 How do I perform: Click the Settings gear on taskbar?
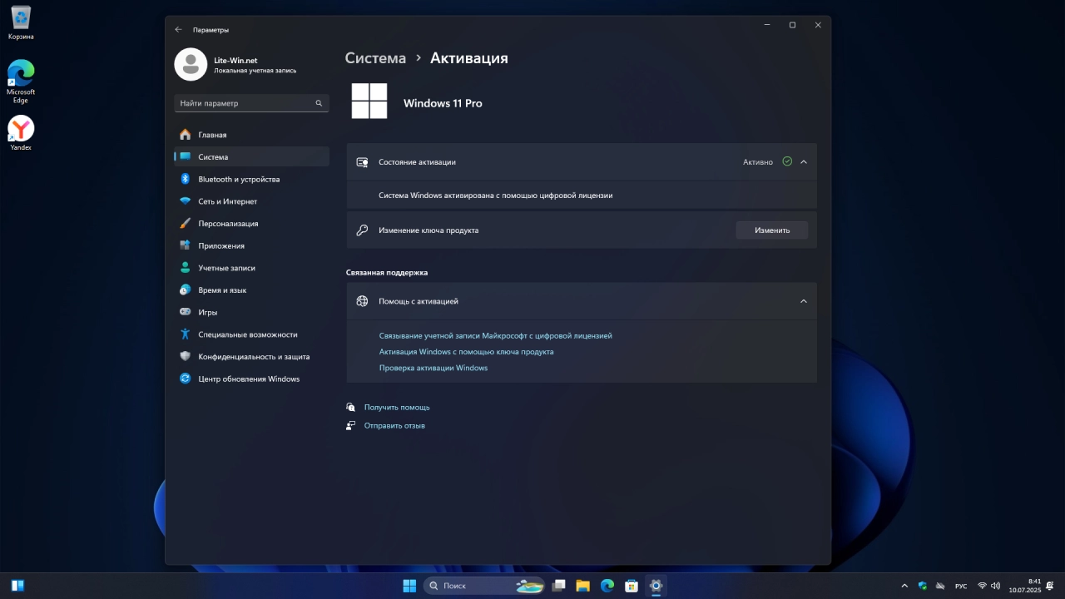[656, 586]
